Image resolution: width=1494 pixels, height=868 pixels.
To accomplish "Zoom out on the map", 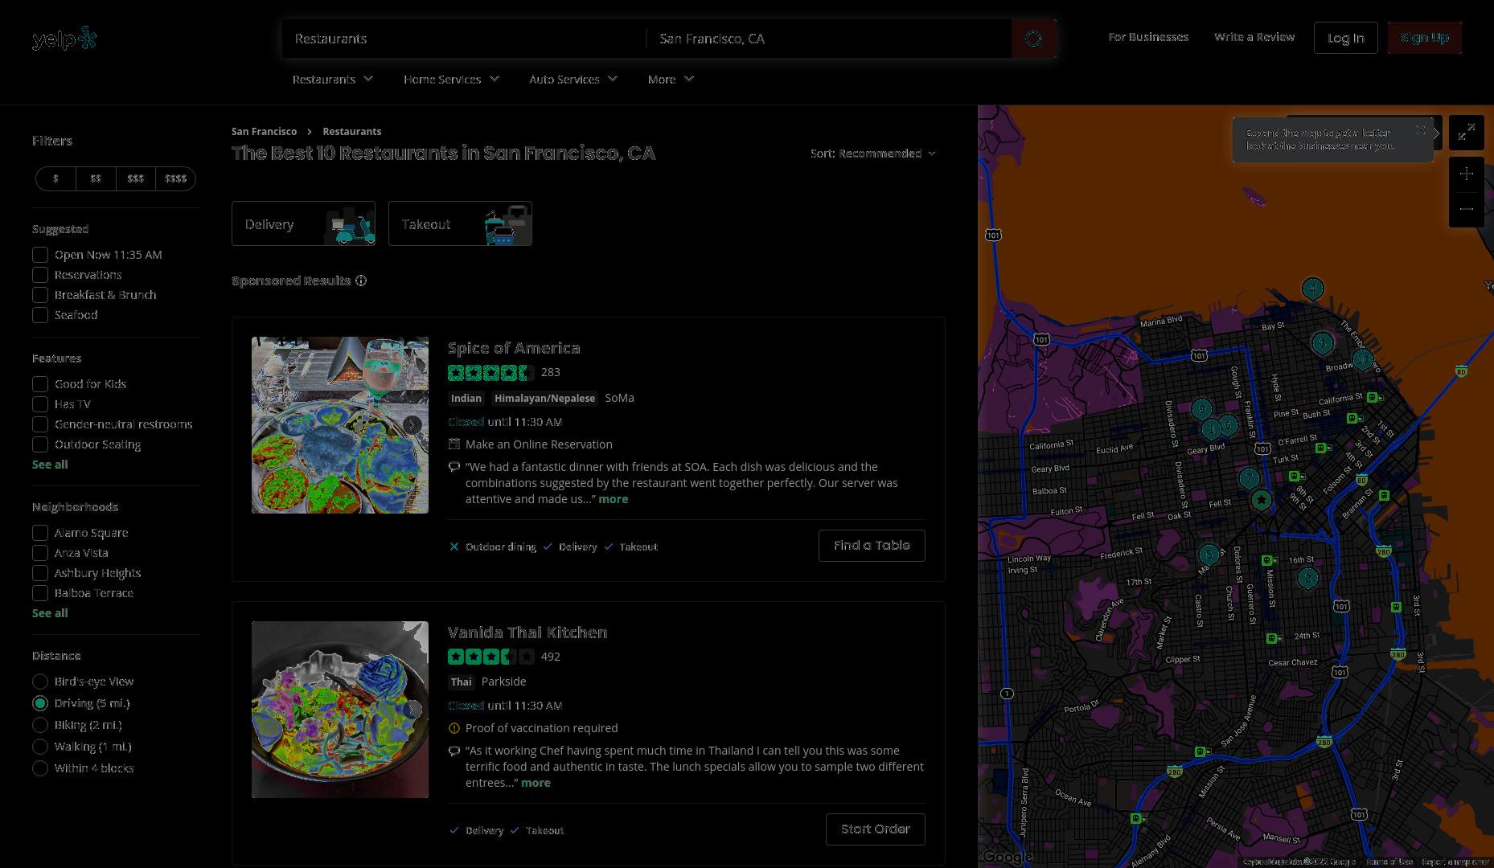I will (1467, 209).
